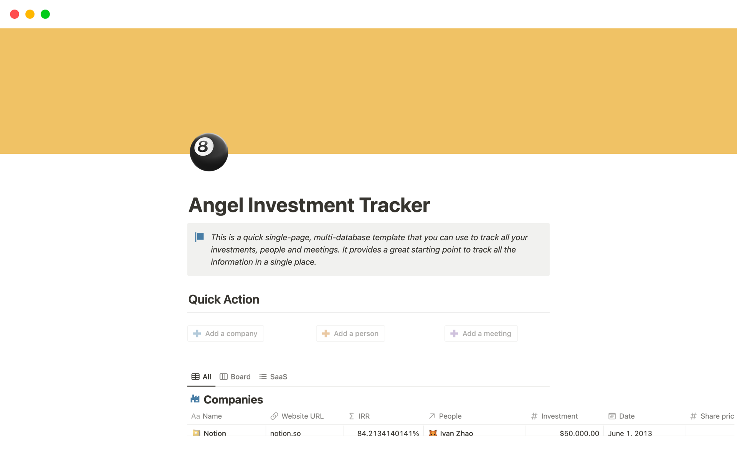
Task: Click the Ivan Zhao avatar icon
Action: (433, 433)
